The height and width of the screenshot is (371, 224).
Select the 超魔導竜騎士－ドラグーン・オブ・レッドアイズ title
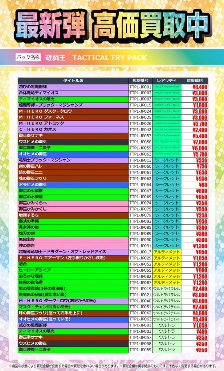click(x=73, y=252)
